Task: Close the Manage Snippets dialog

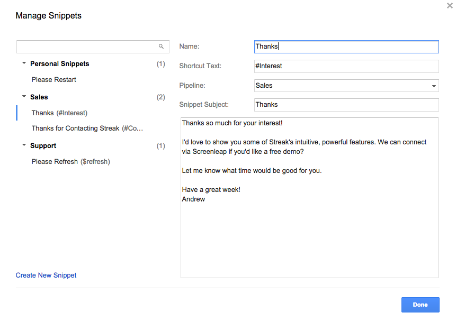Action: tap(450, 6)
